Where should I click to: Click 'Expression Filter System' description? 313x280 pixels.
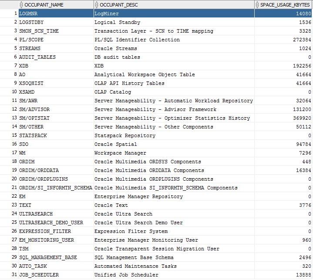tap(174, 231)
